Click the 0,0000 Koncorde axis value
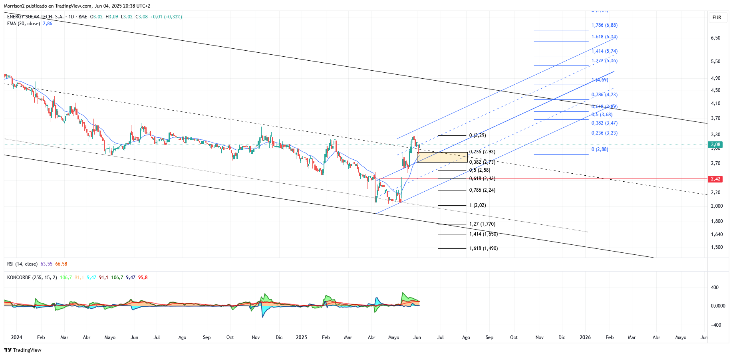This screenshot has width=733, height=357. click(x=718, y=306)
